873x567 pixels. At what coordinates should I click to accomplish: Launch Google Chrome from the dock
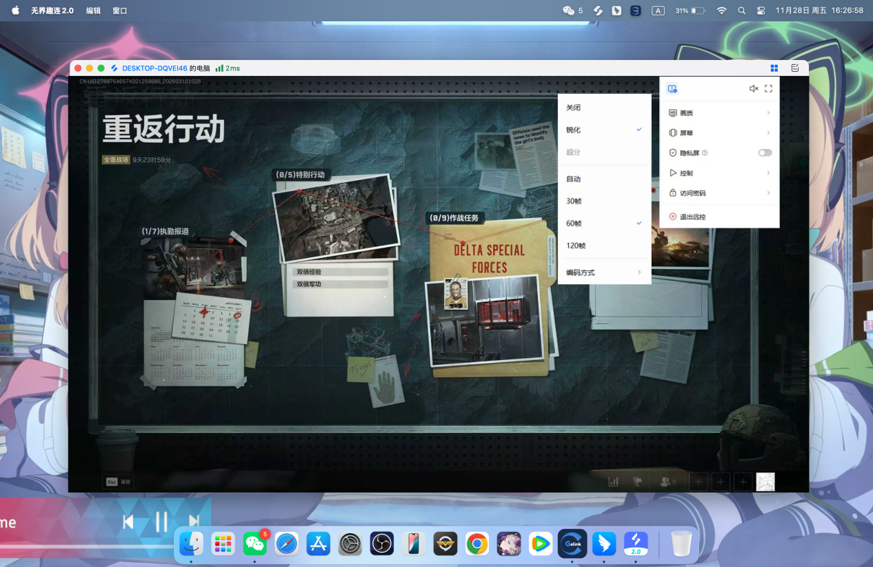coord(476,544)
